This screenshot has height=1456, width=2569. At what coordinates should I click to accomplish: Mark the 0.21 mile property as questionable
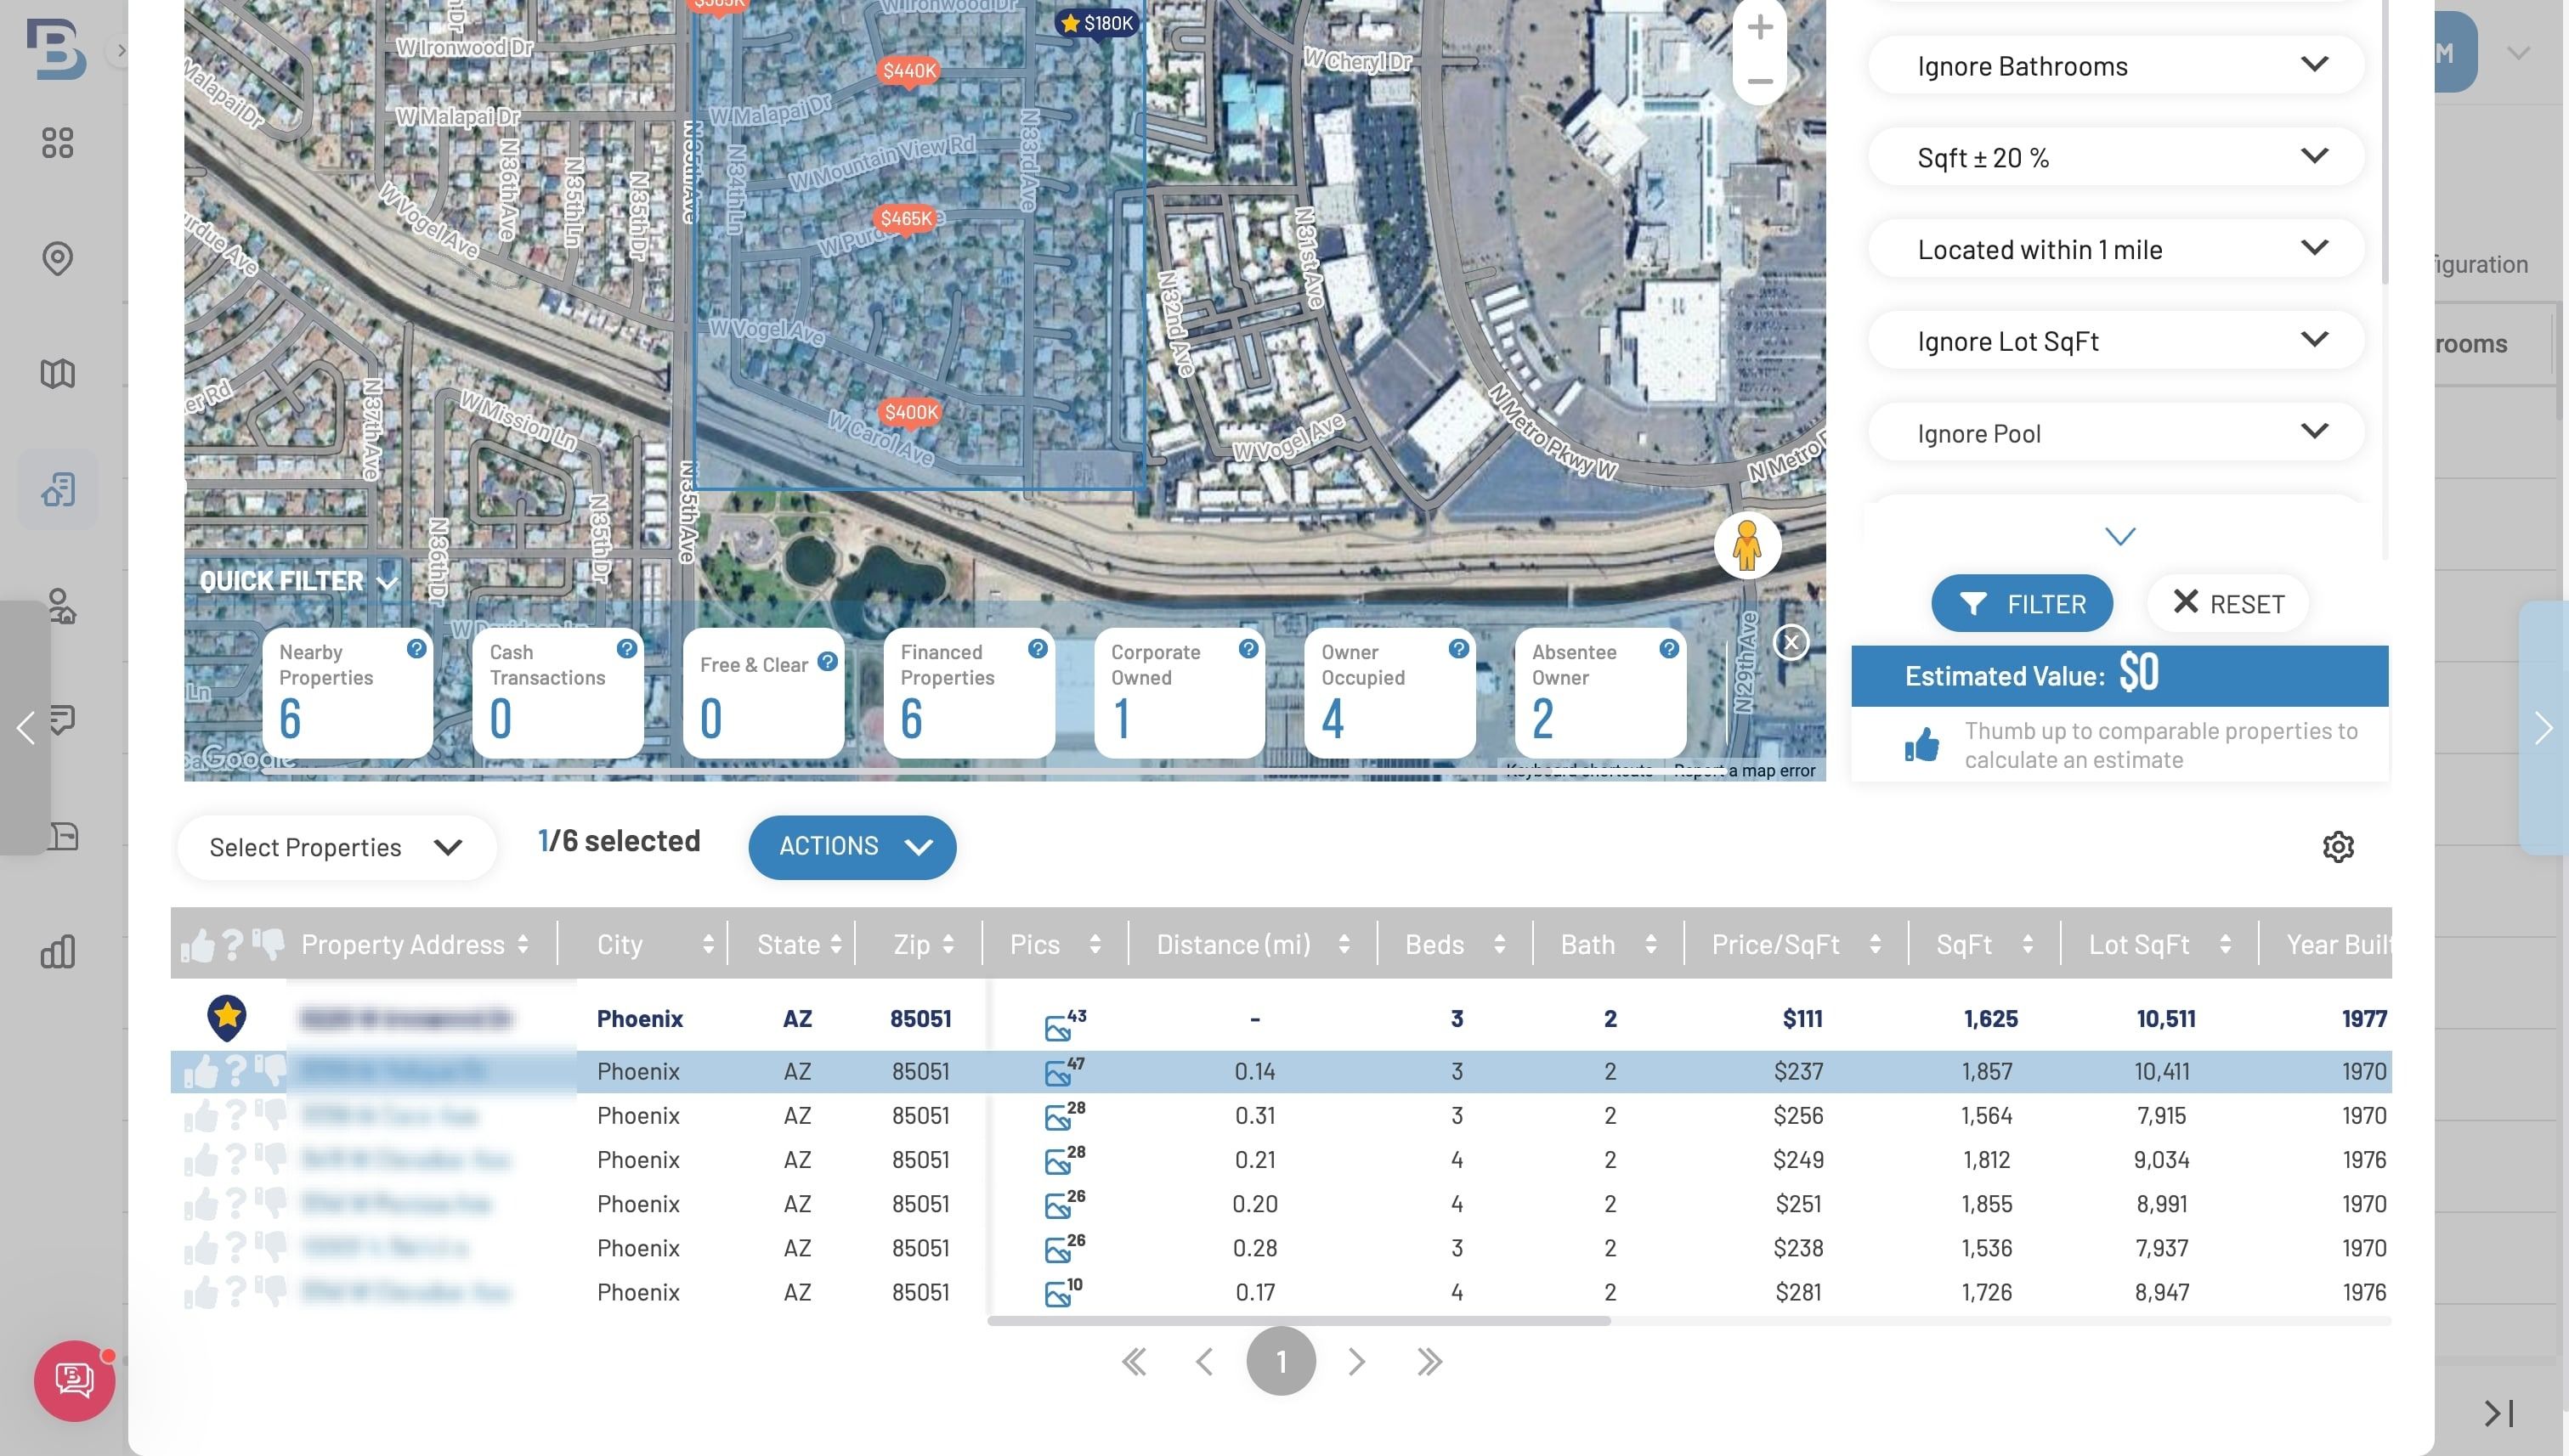click(x=235, y=1159)
